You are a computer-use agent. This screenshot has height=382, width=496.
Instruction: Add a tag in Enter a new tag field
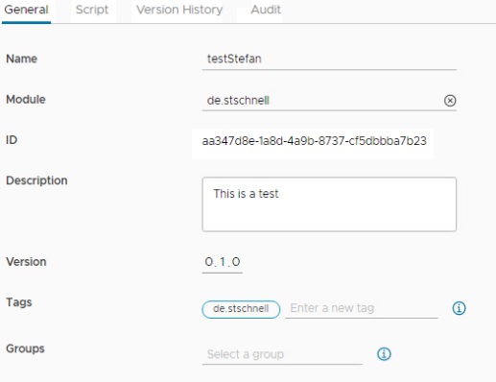(362, 308)
